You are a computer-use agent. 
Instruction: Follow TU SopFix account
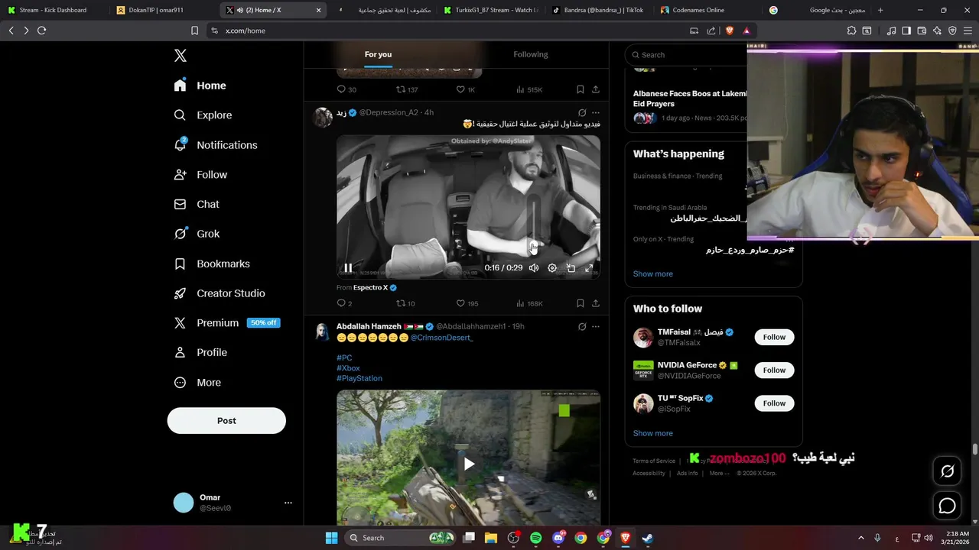pyautogui.click(x=774, y=403)
